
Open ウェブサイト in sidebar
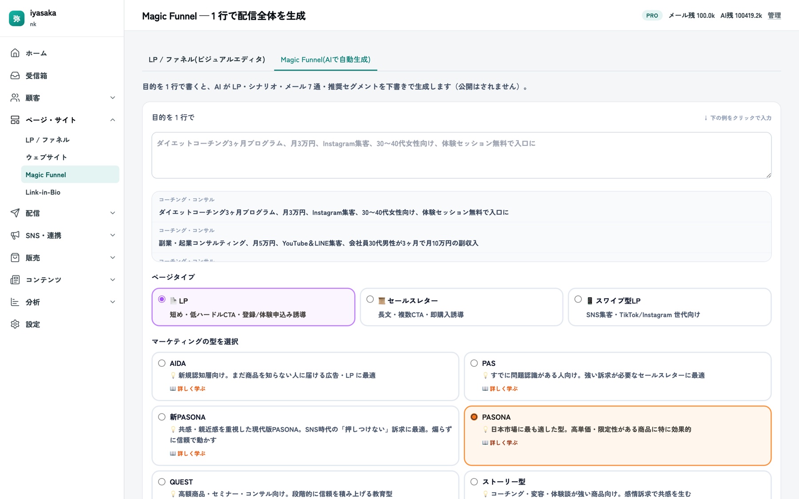pos(70,157)
